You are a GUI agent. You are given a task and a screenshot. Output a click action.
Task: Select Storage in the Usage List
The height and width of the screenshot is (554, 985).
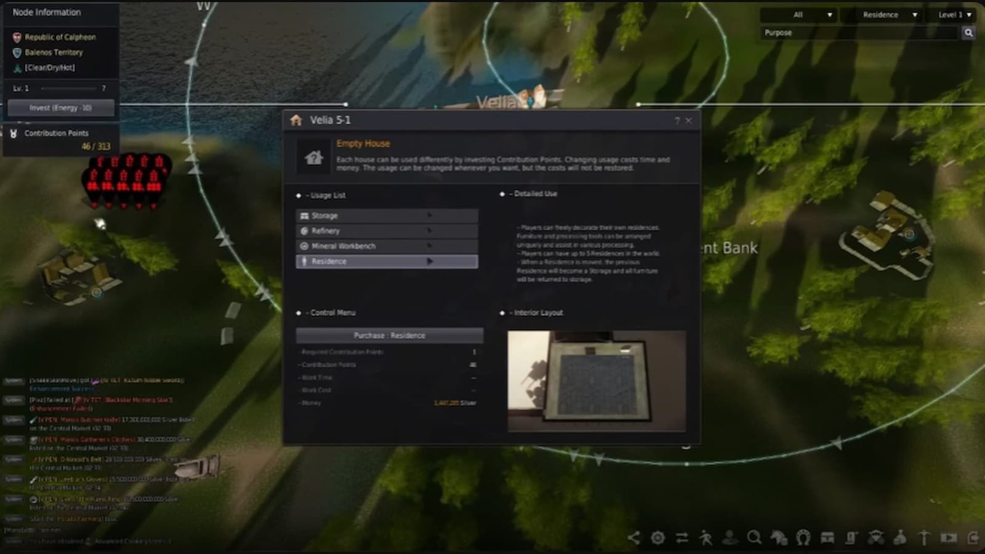pyautogui.click(x=387, y=215)
